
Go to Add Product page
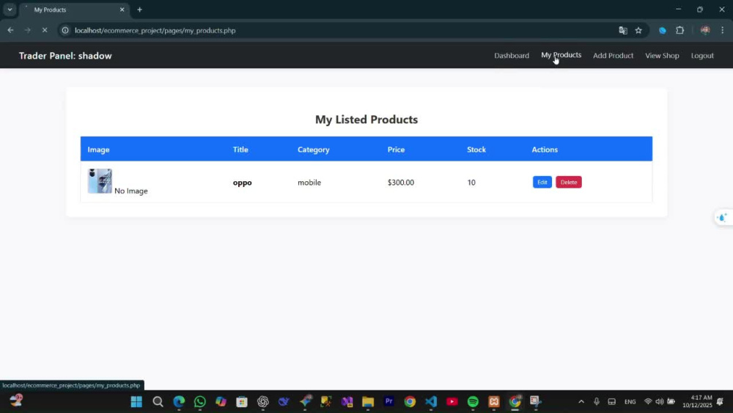(x=613, y=55)
